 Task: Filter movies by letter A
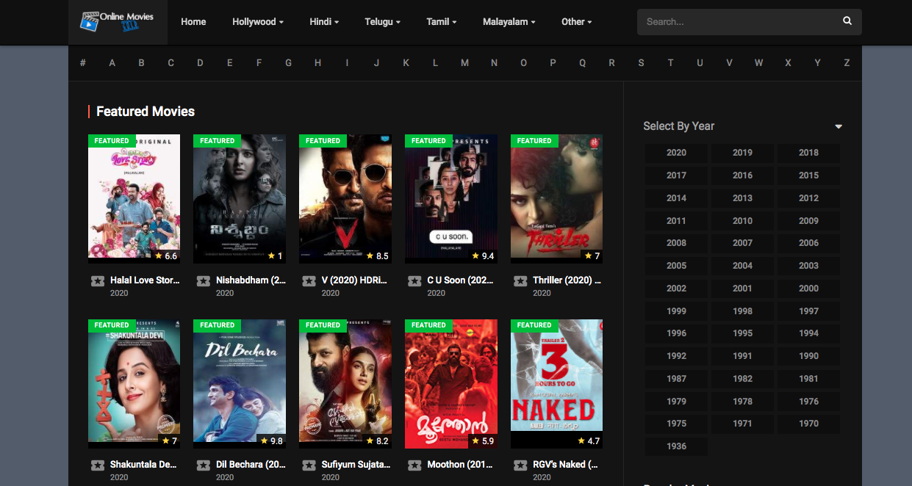click(112, 63)
